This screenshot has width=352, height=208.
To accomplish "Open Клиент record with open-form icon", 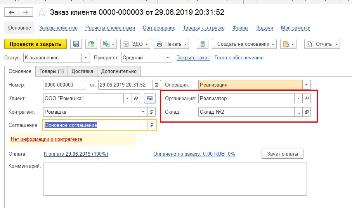I will click(136, 98).
